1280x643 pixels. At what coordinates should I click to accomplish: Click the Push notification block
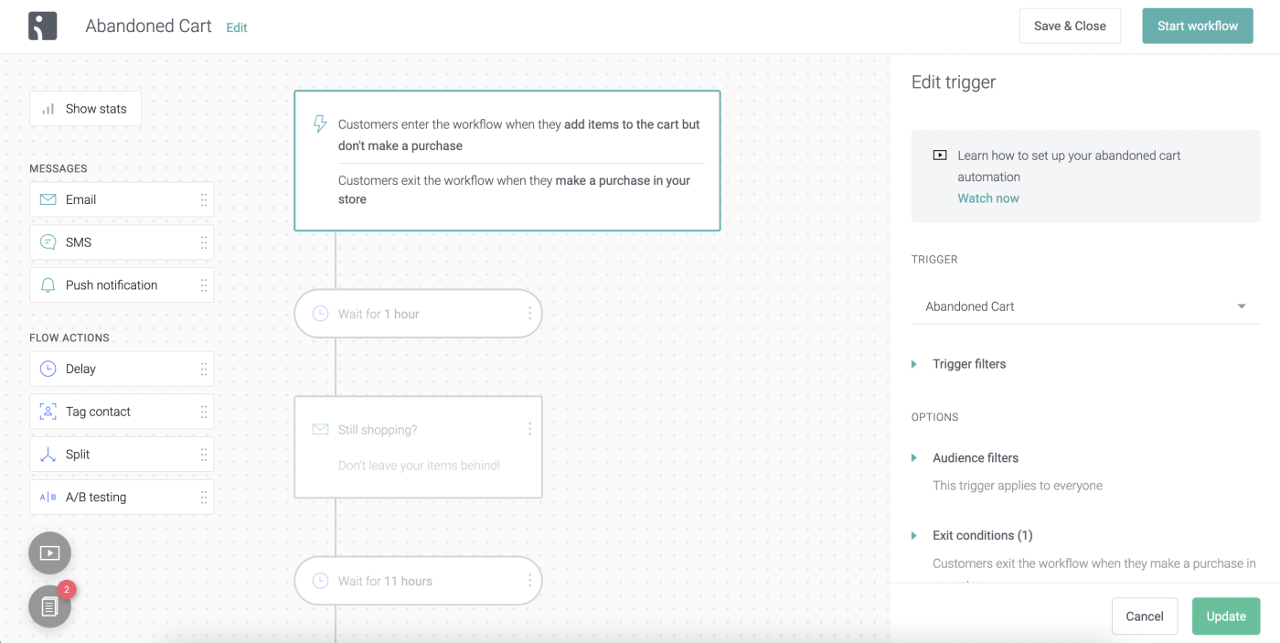click(x=122, y=285)
